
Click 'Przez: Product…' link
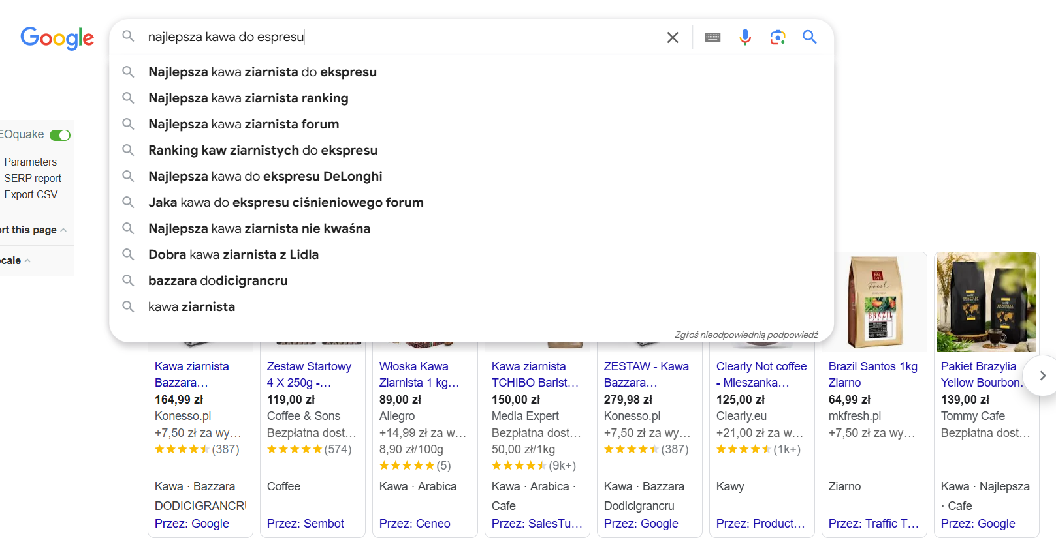coord(761,524)
